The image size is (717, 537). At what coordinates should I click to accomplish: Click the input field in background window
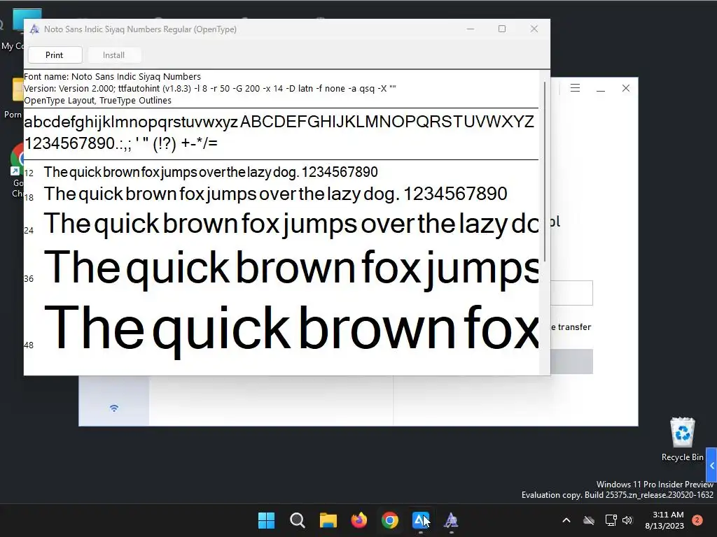point(571,293)
